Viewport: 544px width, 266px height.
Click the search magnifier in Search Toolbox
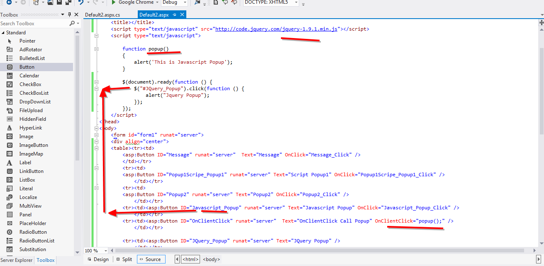[72, 24]
